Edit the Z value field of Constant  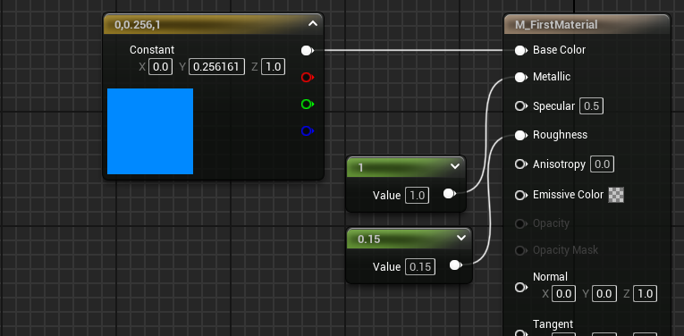pos(273,67)
